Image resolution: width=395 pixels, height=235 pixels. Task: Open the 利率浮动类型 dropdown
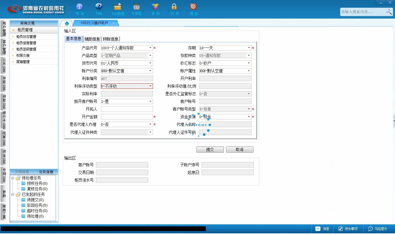coord(150,86)
